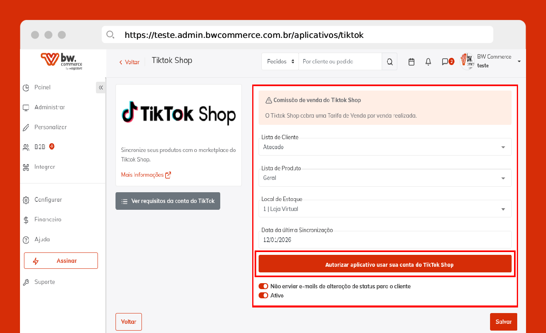Click the search magnifier button
Viewport: 546px width, 333px height.
[390, 62]
